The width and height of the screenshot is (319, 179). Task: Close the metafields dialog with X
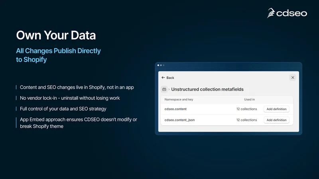tap(293, 78)
